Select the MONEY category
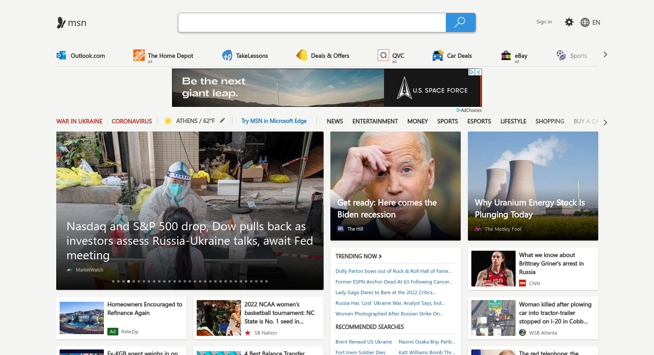Viewport: 654px width, 355px height. click(x=417, y=121)
